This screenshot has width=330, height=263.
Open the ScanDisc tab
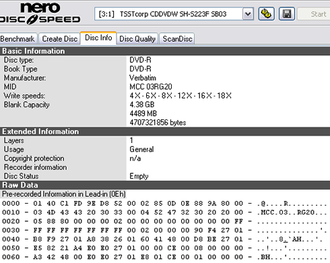pyautogui.click(x=177, y=38)
